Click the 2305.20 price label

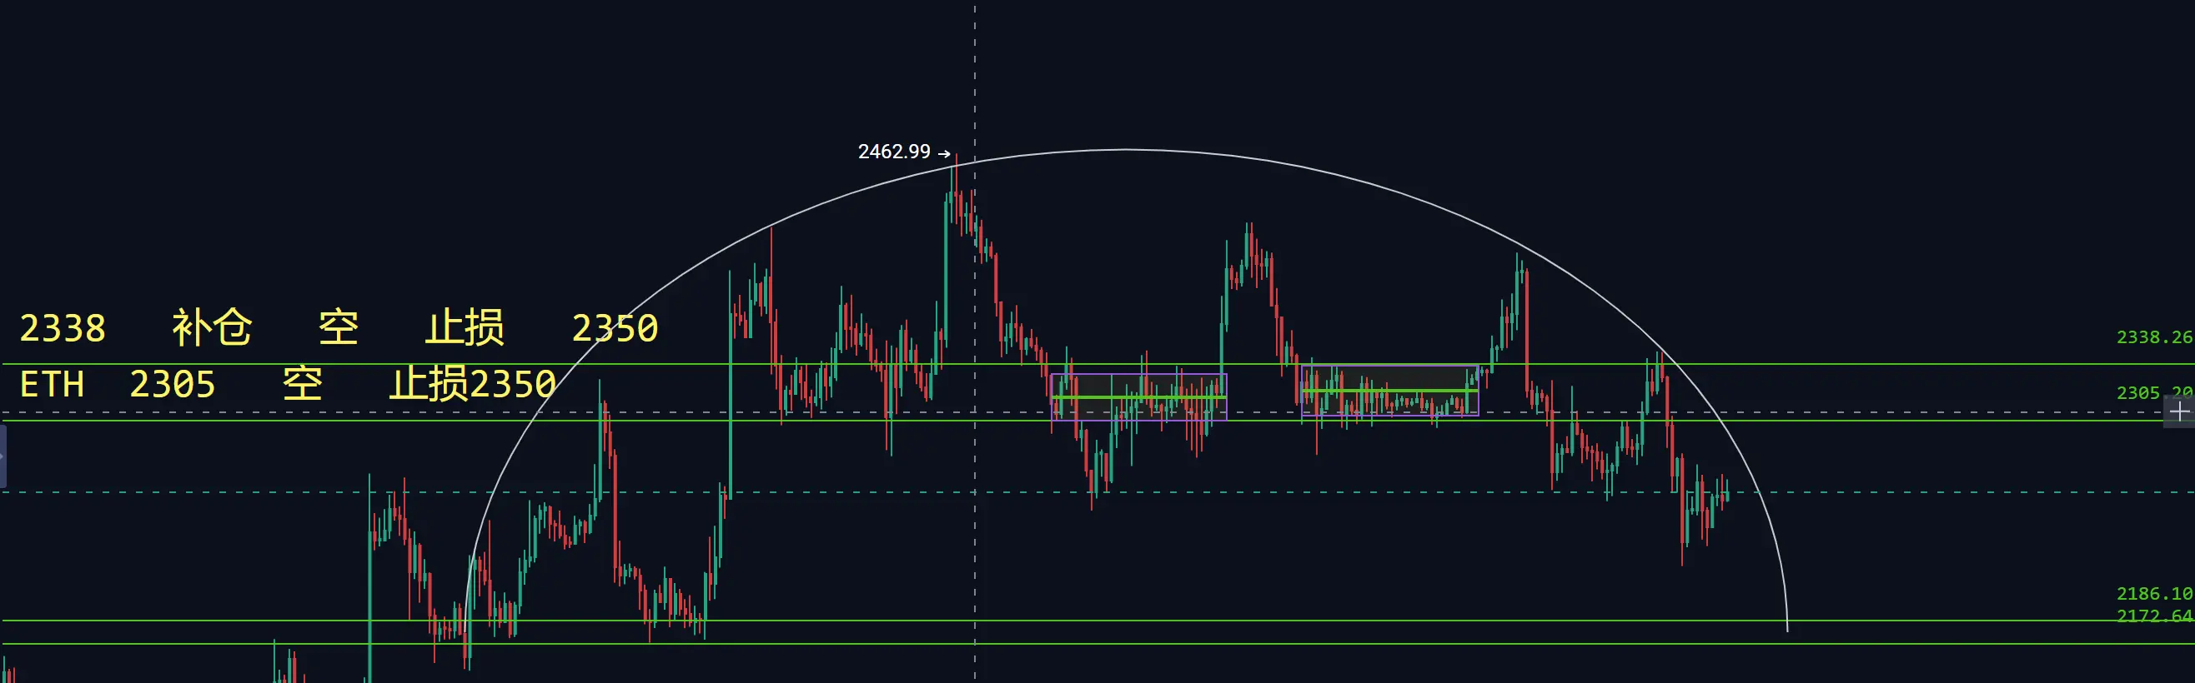2154,392
